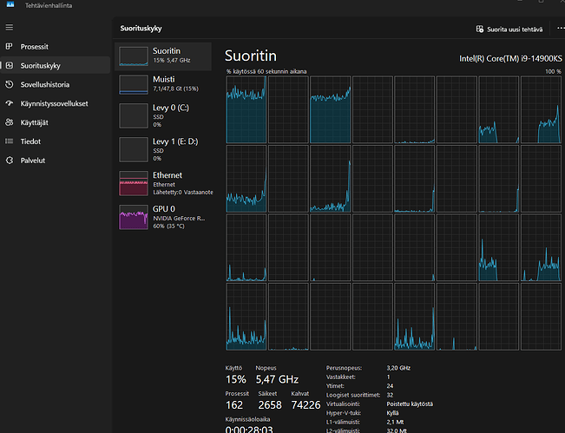Click Suorita uusi tehtävä button
This screenshot has height=433, width=565.
(509, 30)
